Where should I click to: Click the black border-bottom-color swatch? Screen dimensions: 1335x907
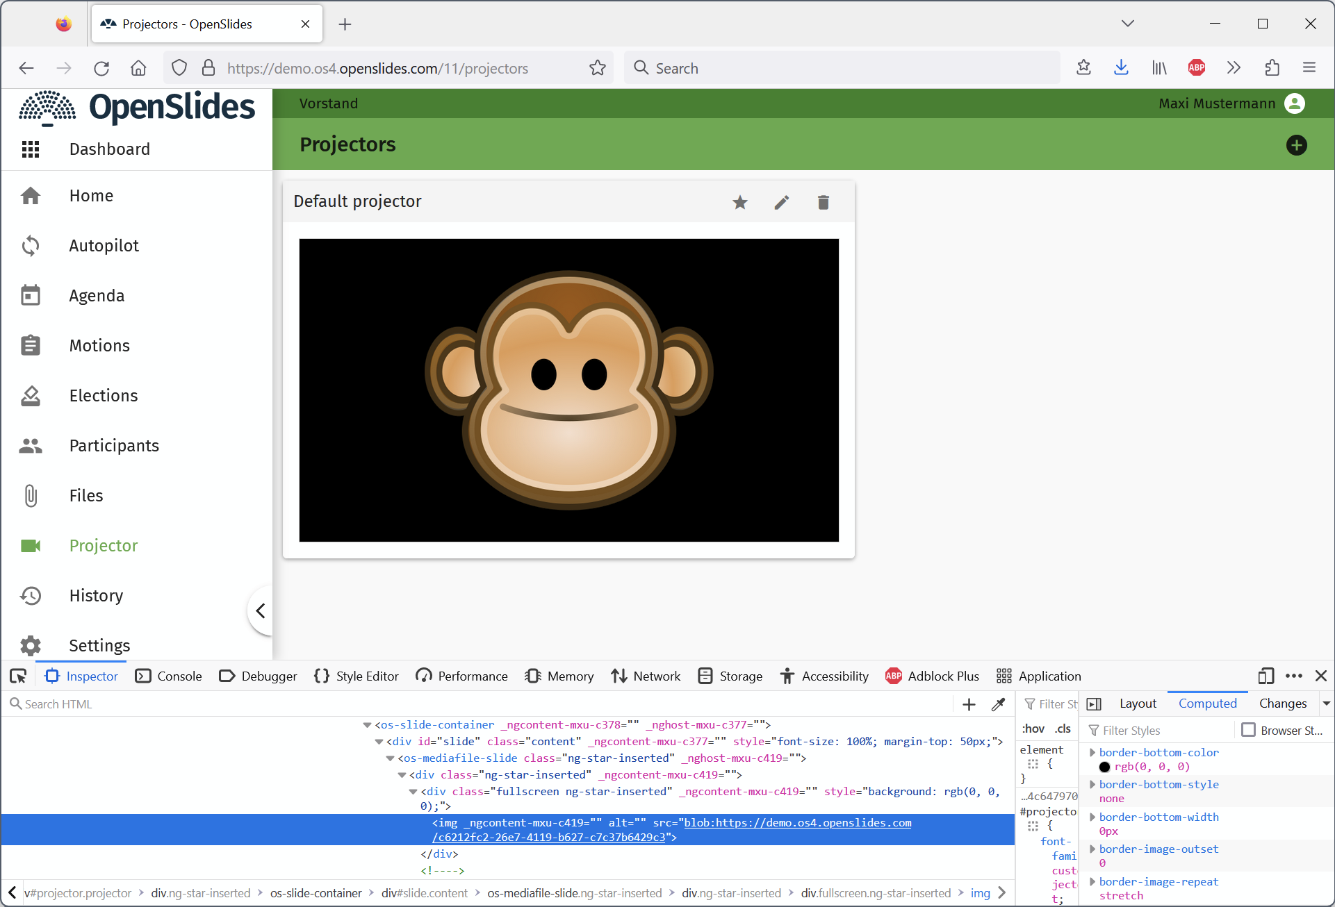tap(1105, 767)
